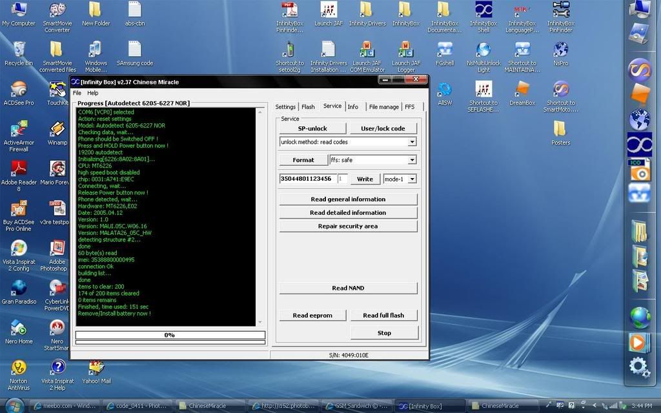
Task: Click the Read eeprom button
Action: (x=312, y=315)
